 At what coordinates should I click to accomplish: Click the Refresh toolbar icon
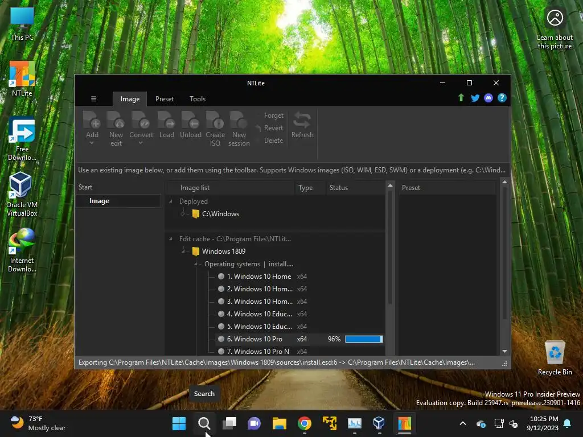pos(302,121)
